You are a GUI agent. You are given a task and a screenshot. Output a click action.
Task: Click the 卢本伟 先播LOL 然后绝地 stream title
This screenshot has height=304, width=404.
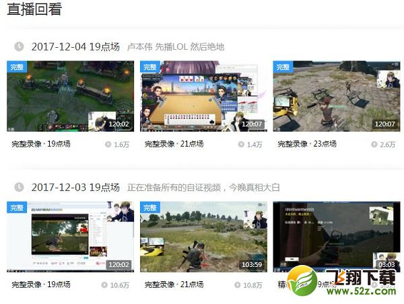pyautogui.click(x=176, y=47)
